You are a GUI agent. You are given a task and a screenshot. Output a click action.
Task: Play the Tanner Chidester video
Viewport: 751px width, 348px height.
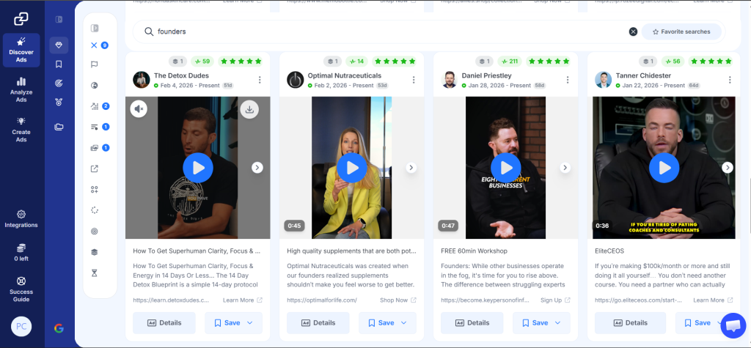click(664, 168)
